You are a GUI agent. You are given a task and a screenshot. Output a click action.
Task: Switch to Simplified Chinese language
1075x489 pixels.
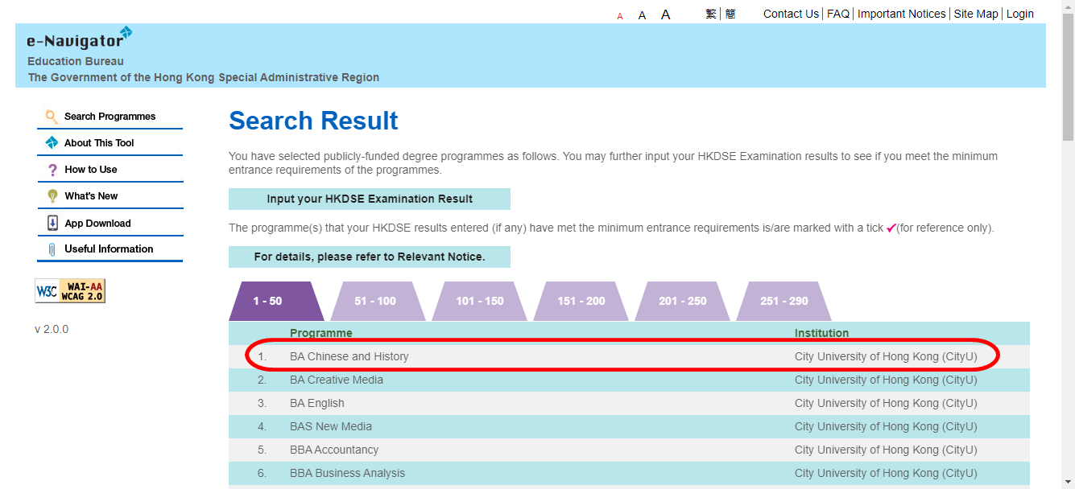[730, 14]
